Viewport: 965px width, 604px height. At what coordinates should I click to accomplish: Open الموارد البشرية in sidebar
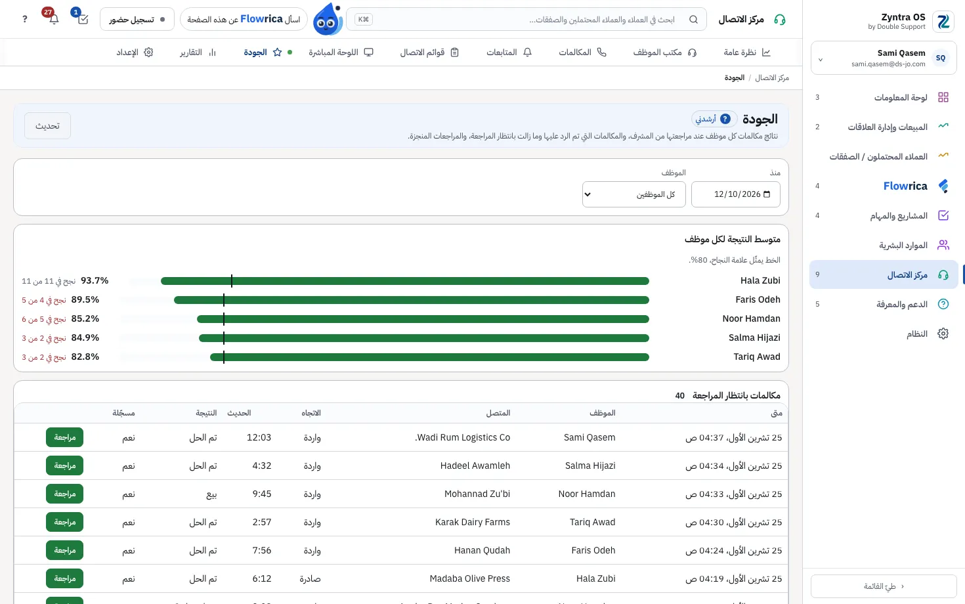tap(884, 245)
